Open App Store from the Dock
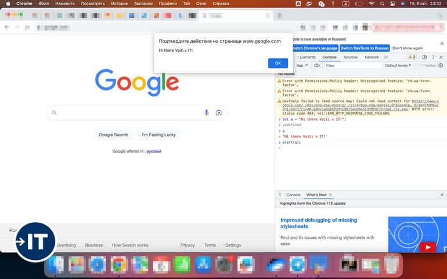Image resolution: width=447 pixels, height=279 pixels. [203, 264]
